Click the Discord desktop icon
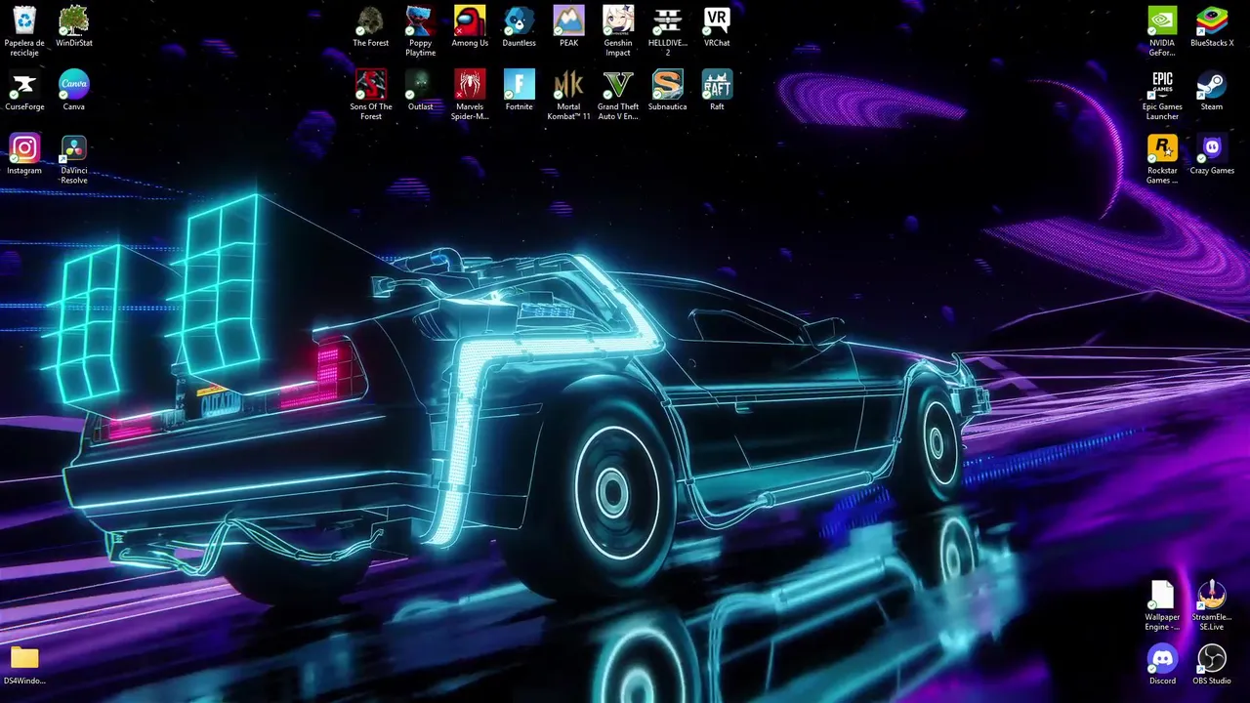The image size is (1250, 703). [x=1162, y=658]
